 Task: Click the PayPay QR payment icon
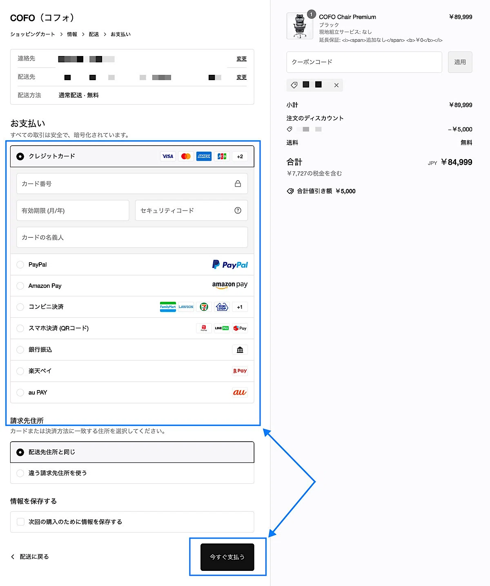pos(204,328)
